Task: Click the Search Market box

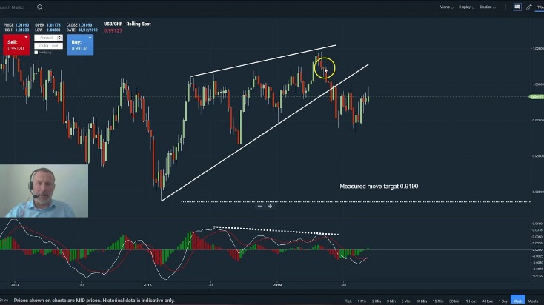Action: tap(16, 7)
